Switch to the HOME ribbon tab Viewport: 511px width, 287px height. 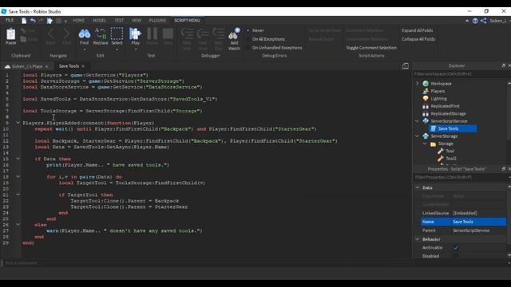(x=78, y=20)
